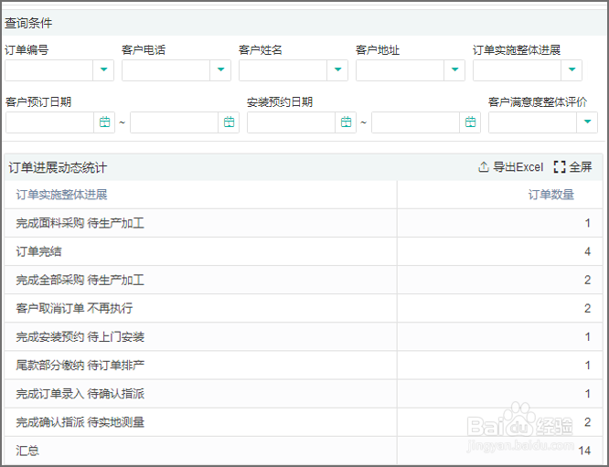Open calendar for 安装预约日期 start date

click(x=346, y=122)
